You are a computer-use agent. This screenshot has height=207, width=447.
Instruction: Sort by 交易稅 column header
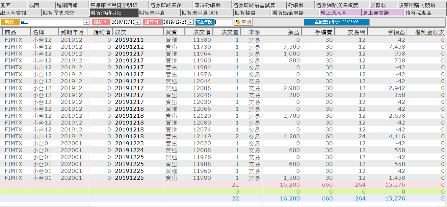point(351,32)
